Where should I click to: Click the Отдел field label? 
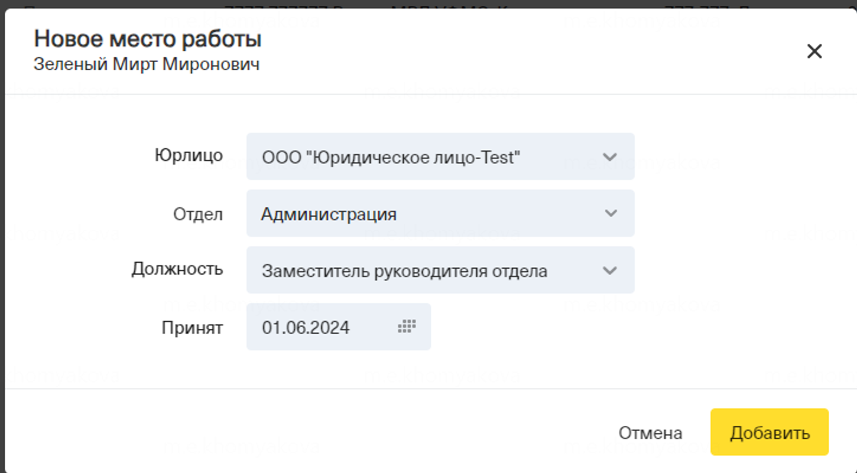[x=197, y=214]
